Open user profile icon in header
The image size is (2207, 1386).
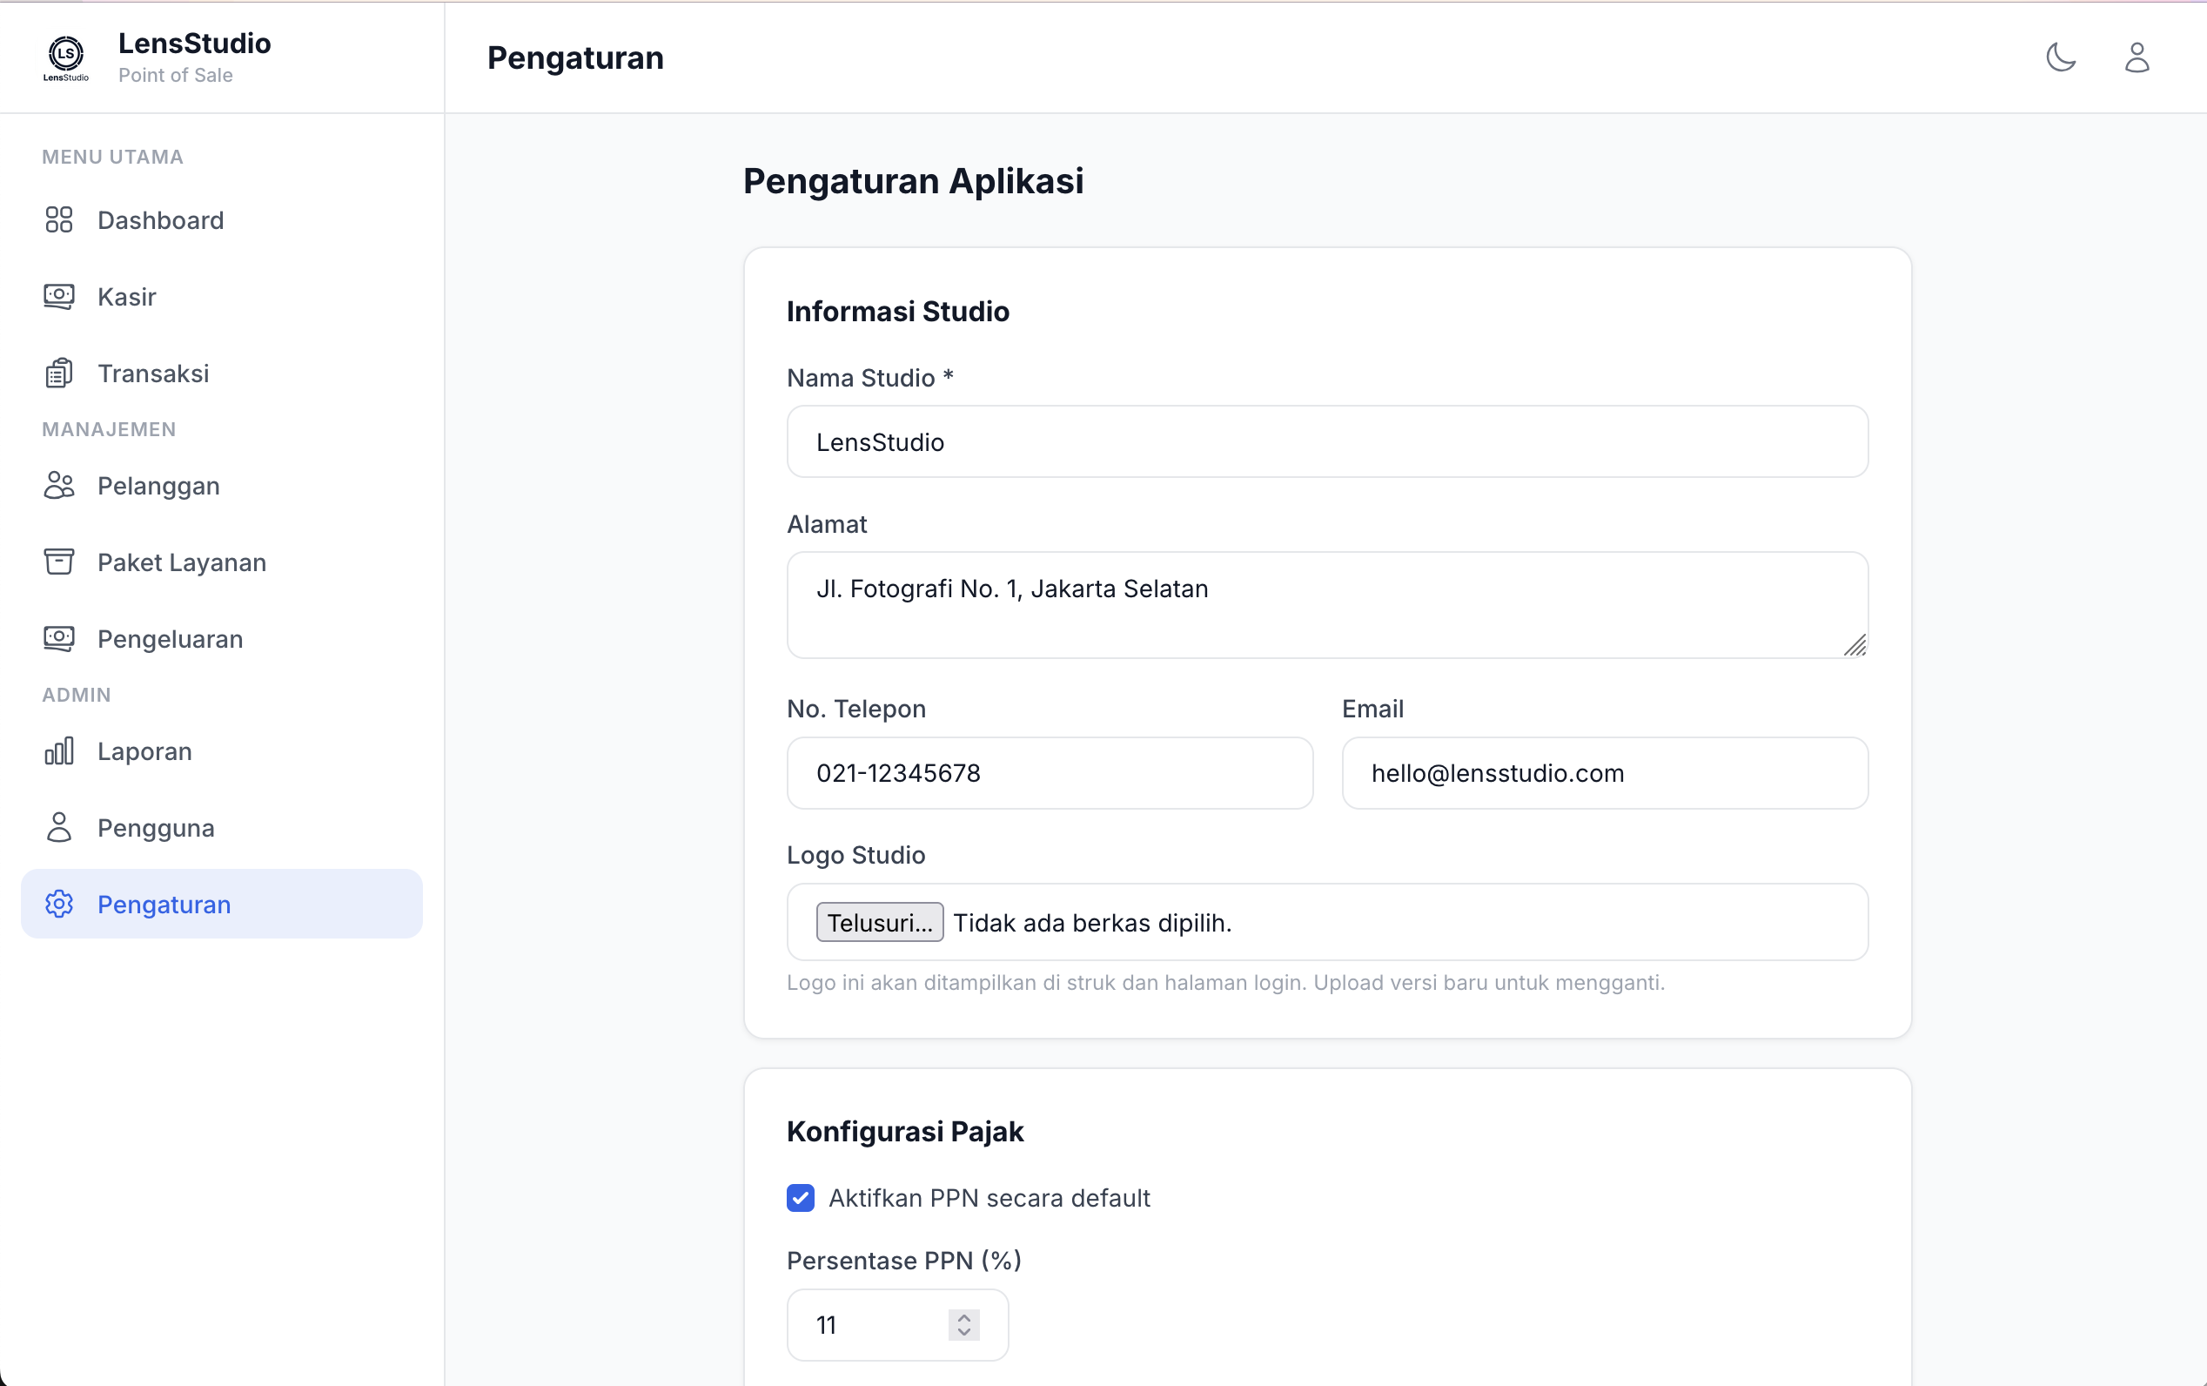(2137, 57)
